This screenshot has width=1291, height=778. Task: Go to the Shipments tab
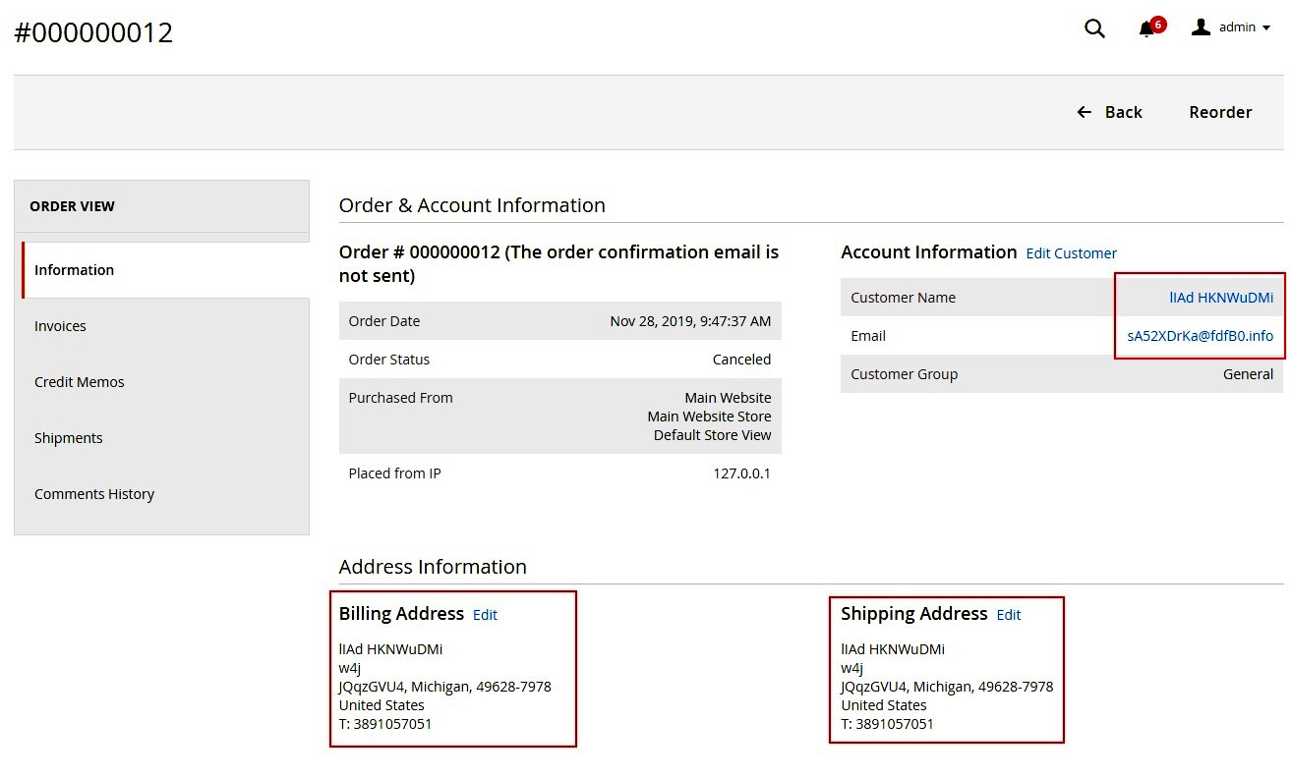68,438
